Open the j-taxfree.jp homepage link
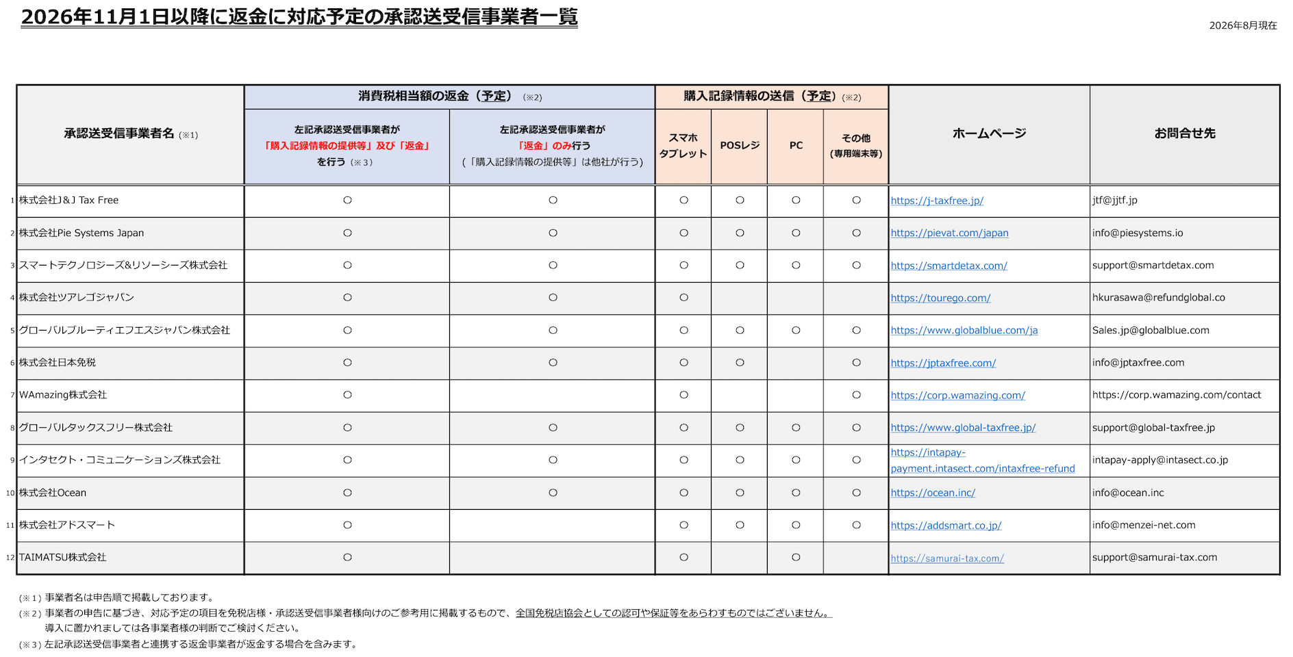 [937, 201]
